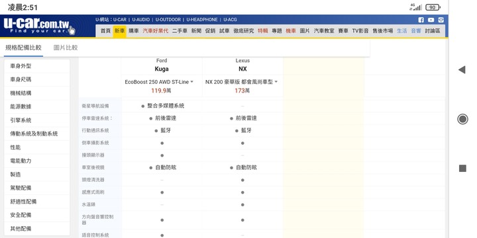Click the 173萬 Lexus price
The height and width of the screenshot is (238, 477).
tap(242, 91)
